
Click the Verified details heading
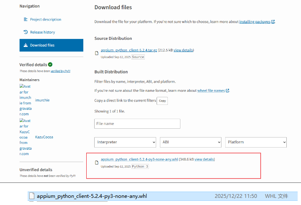[x=33, y=65]
